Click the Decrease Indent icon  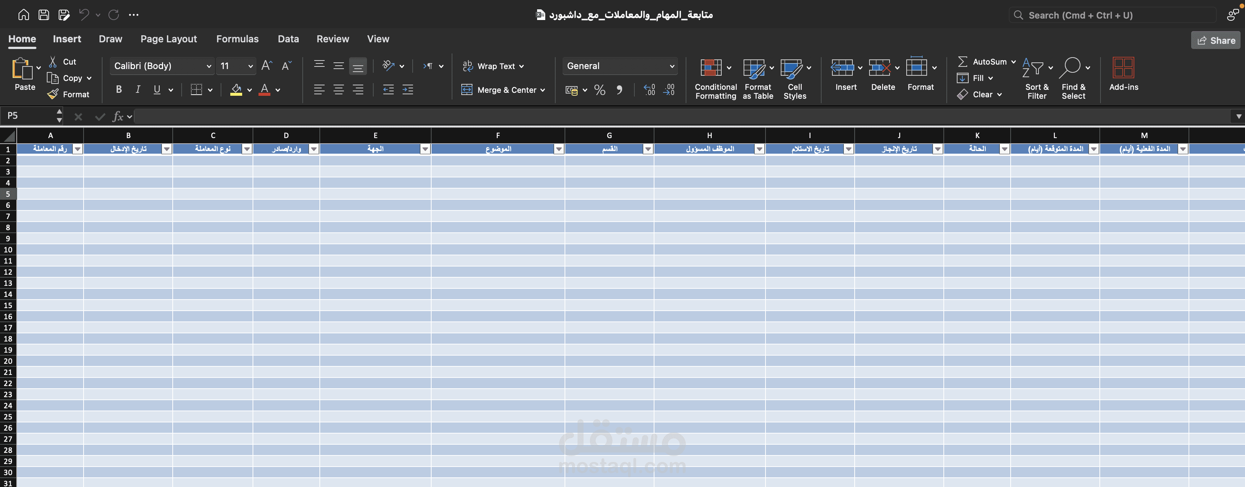pyautogui.click(x=388, y=89)
